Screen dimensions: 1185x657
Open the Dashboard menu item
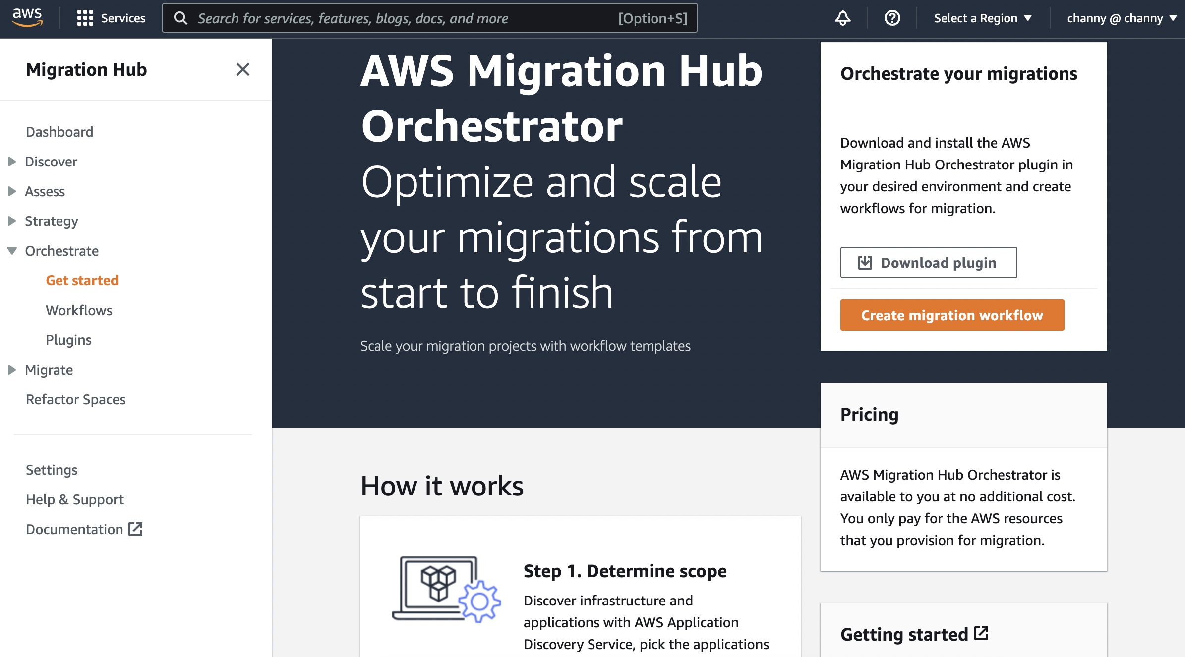pyautogui.click(x=59, y=131)
